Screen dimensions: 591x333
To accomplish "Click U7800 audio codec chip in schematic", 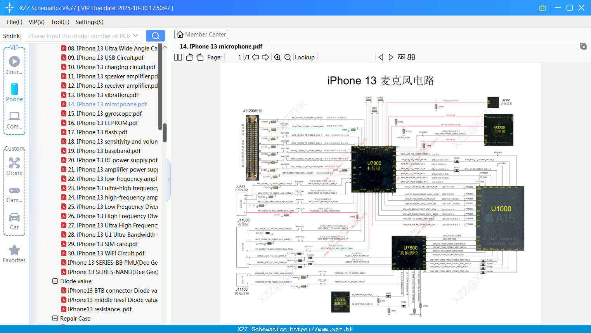I will coord(374,169).
